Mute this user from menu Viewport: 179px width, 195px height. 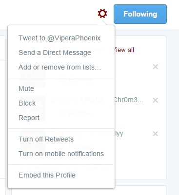(x=26, y=89)
